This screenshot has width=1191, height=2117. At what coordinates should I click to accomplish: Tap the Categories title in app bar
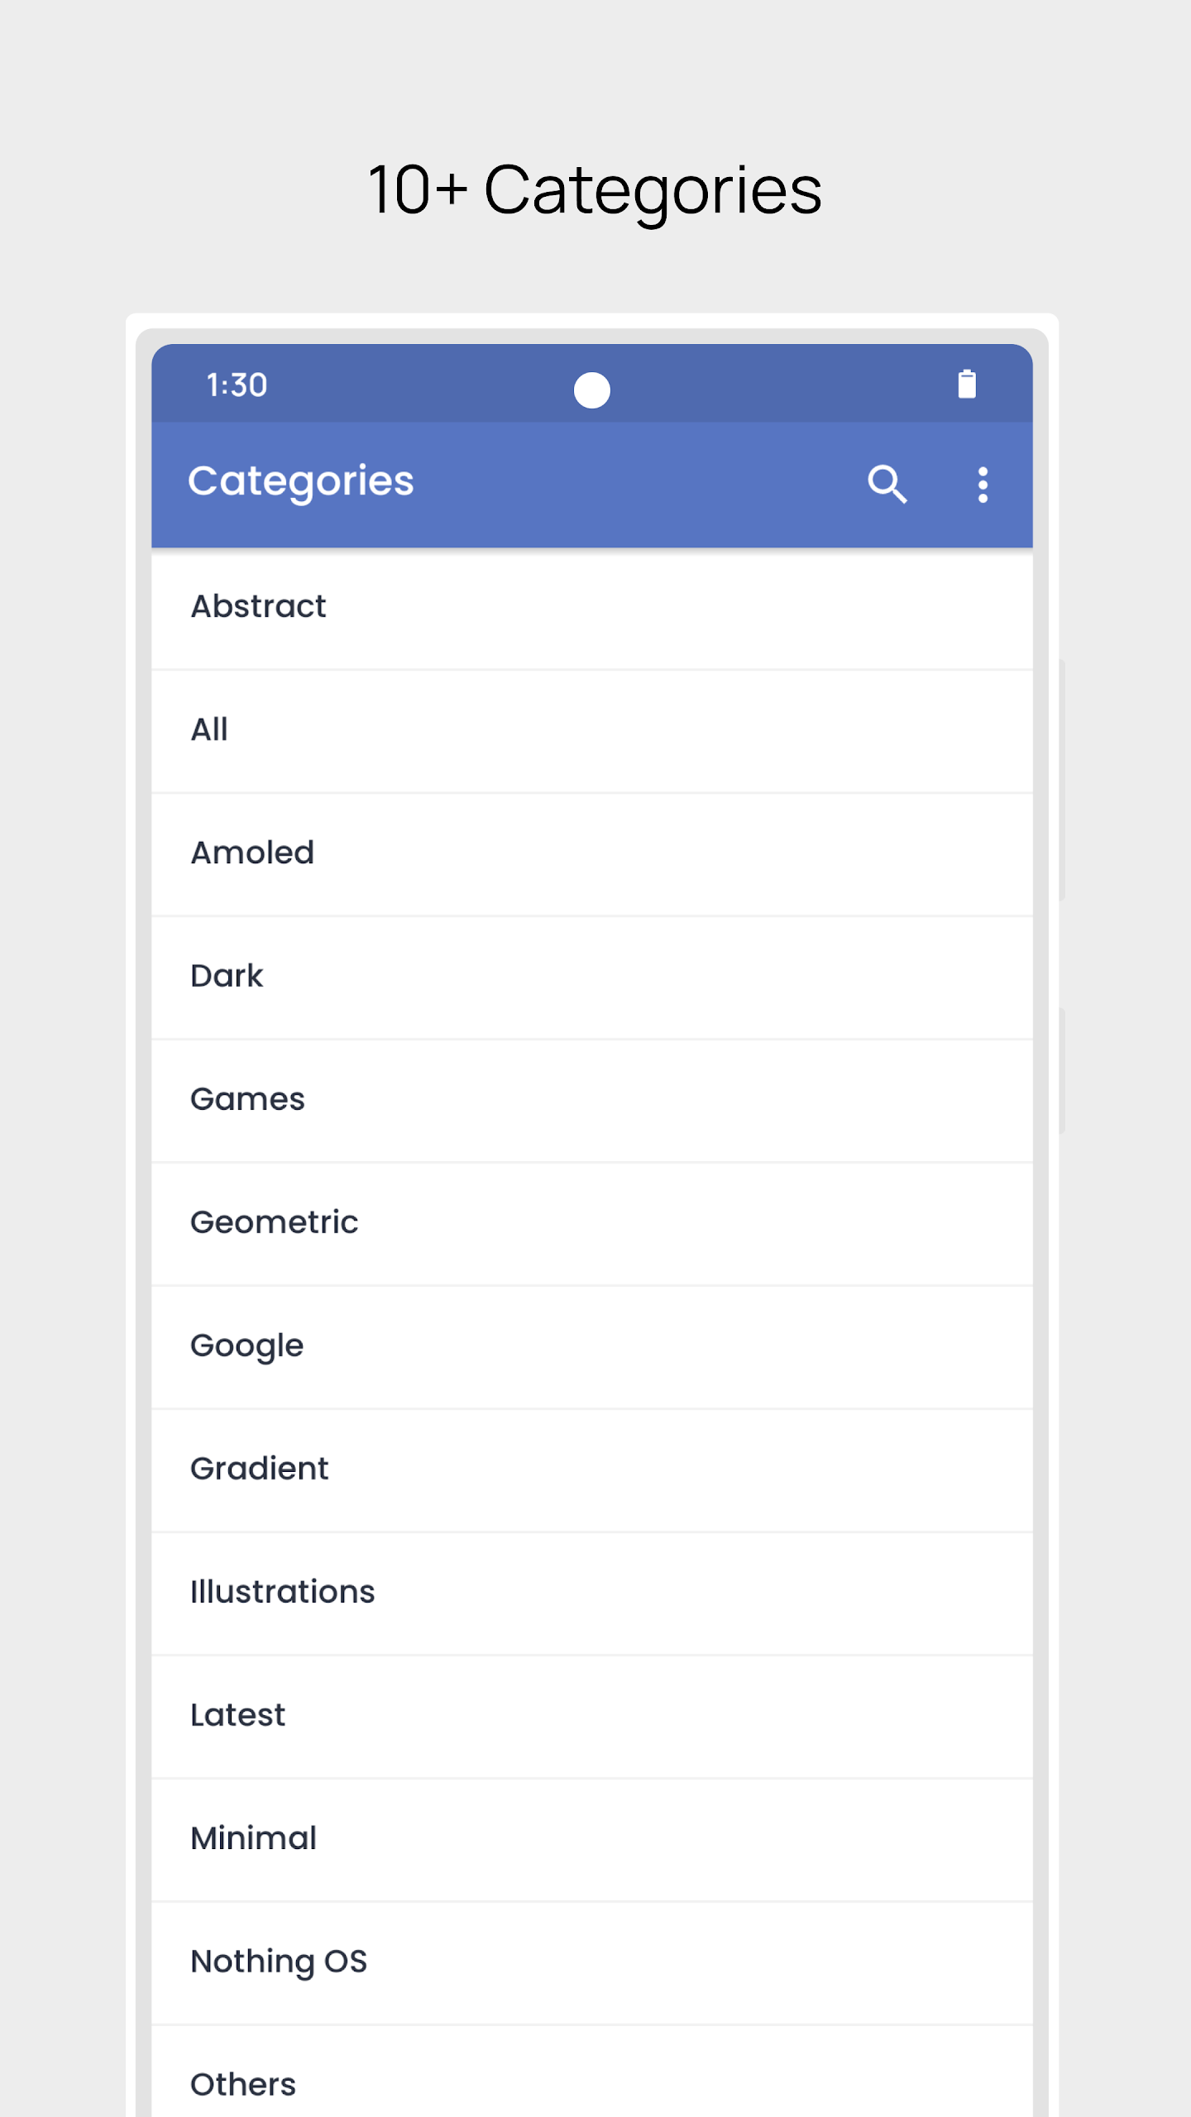(x=301, y=483)
